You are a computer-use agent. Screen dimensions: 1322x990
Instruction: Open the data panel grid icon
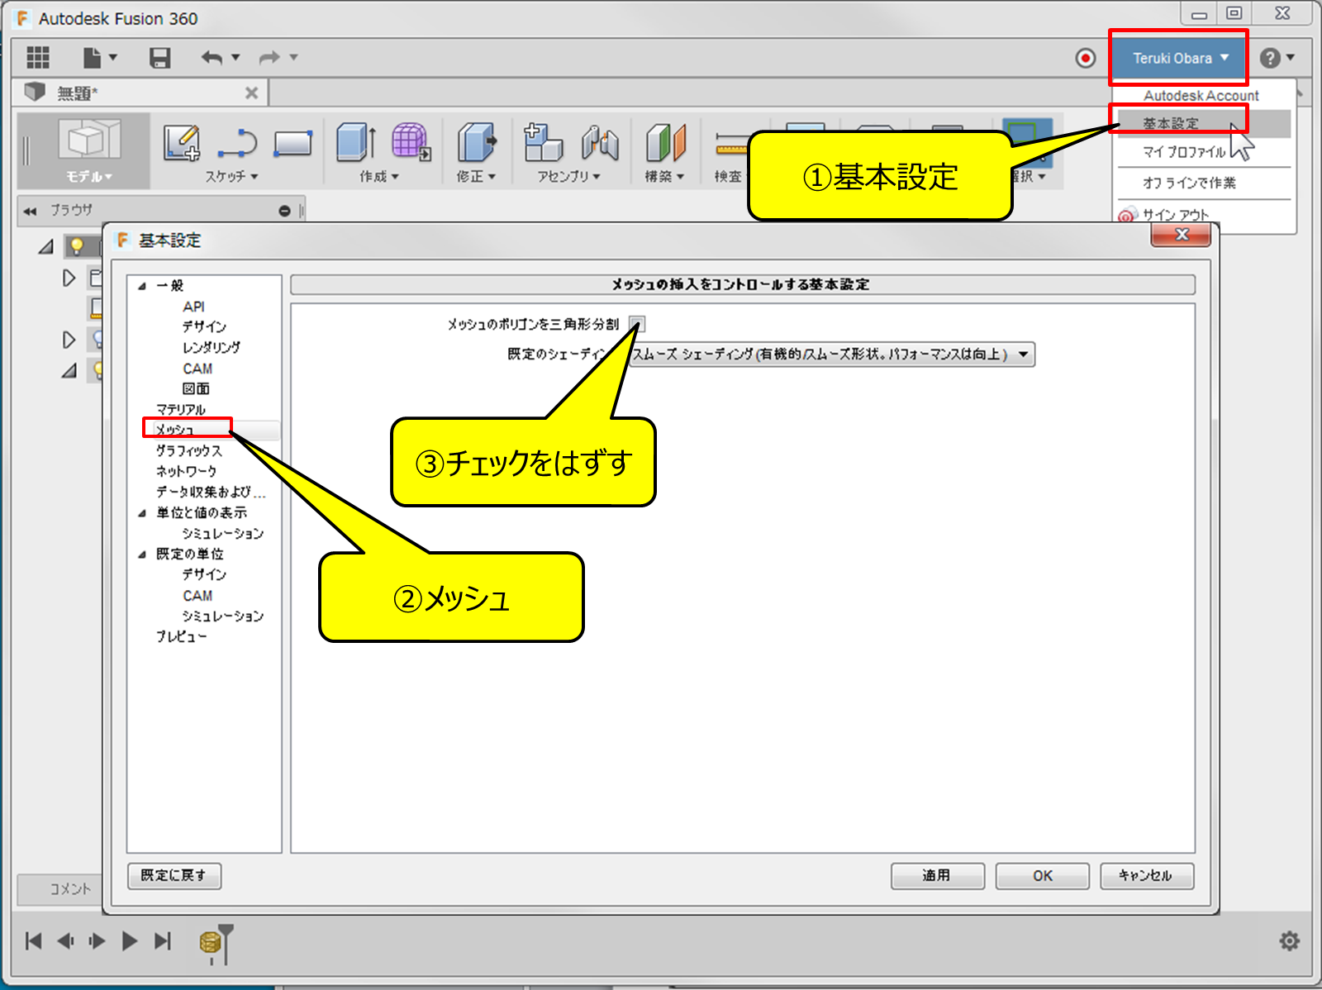tap(38, 58)
